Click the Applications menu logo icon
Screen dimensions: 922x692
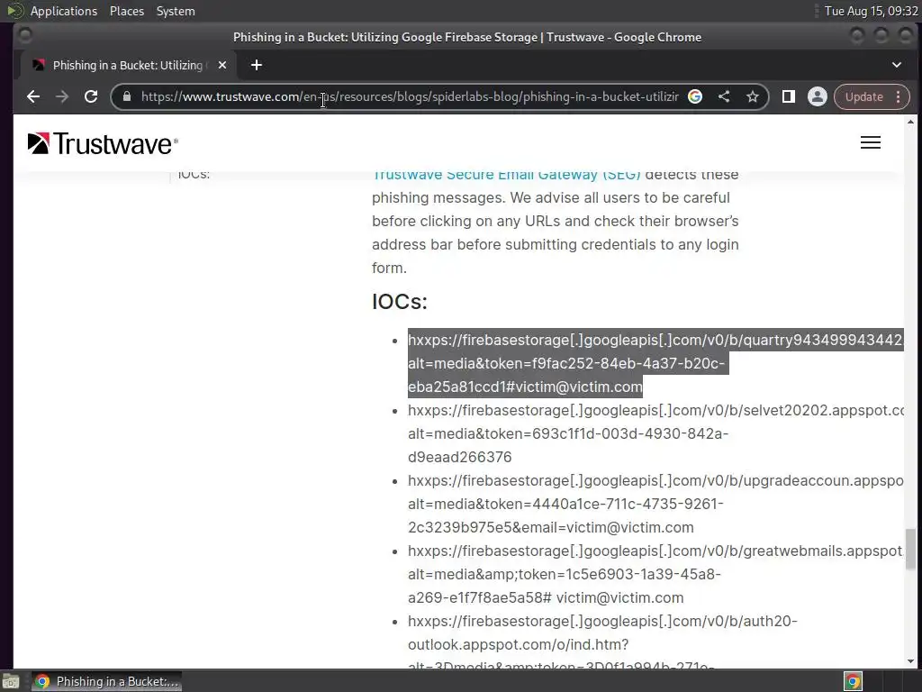click(x=14, y=11)
